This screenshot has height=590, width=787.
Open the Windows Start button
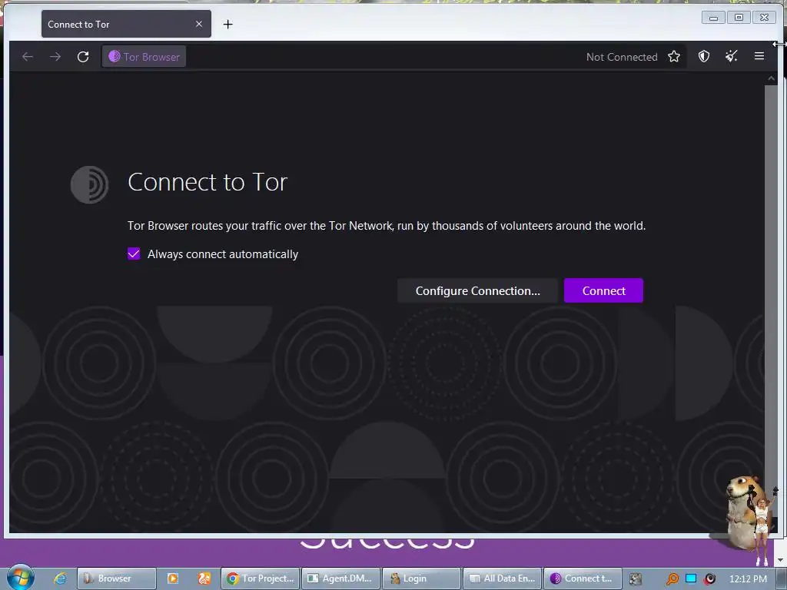click(x=21, y=578)
